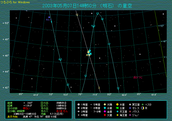This screenshot has height=121, width=172.
Task: Select the cyan Mercury diamond on the map
Action: pos(90,50)
